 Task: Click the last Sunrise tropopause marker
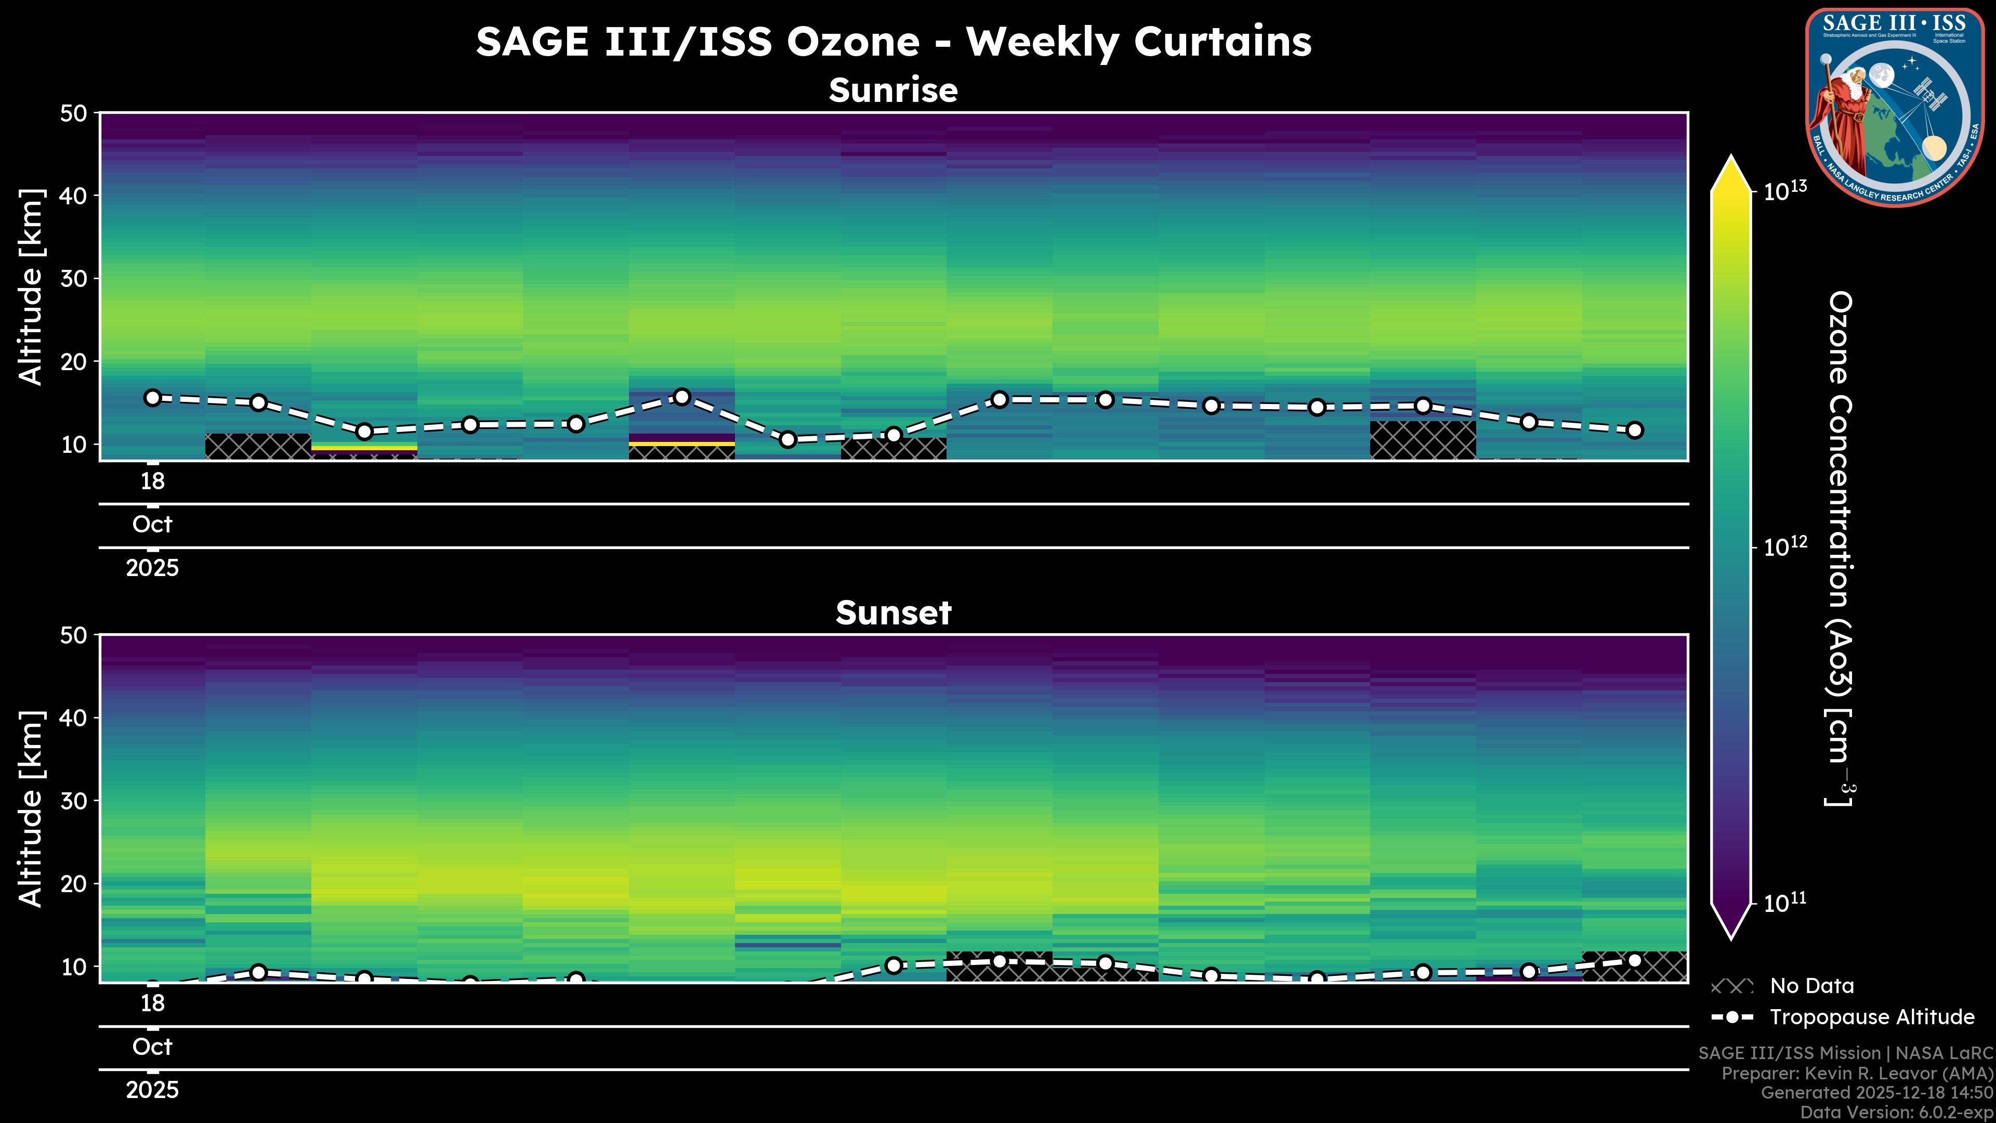pyautogui.click(x=1635, y=430)
